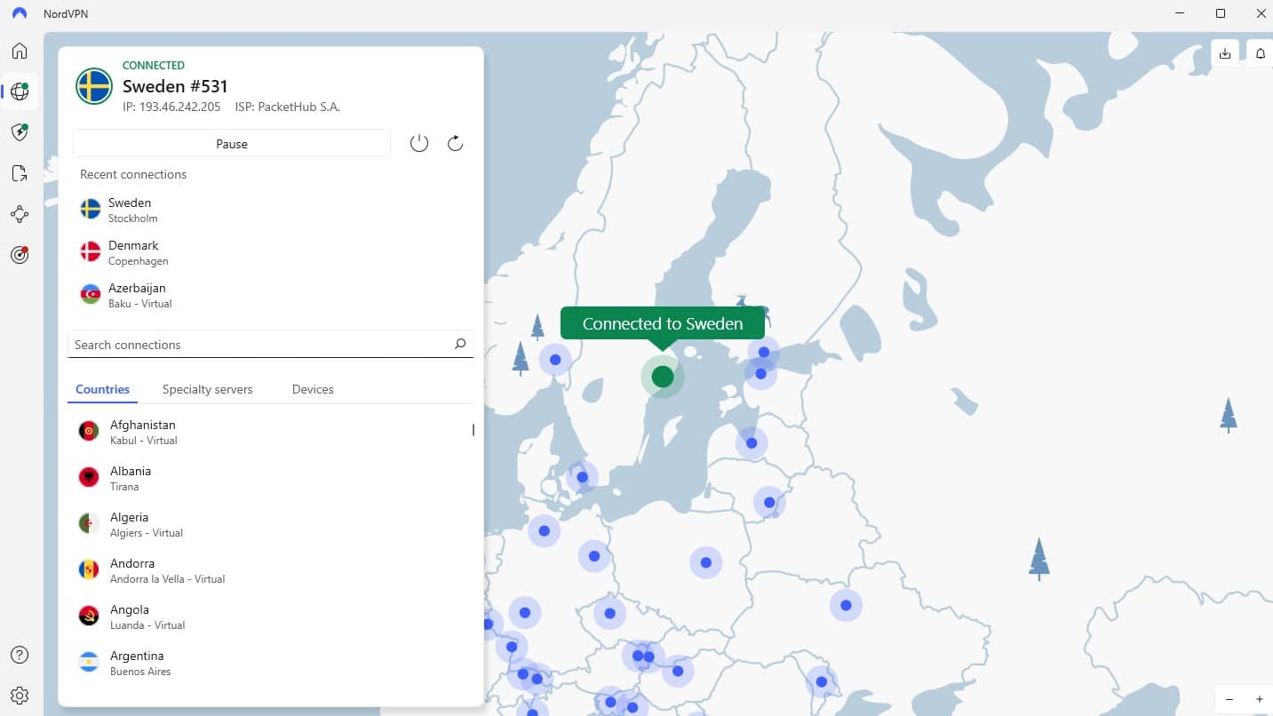This screenshot has width=1273, height=716.
Task: Click the Algeria flag icon
Action: (89, 524)
